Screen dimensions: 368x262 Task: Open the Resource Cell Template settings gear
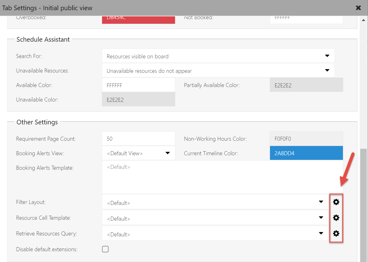click(336, 218)
